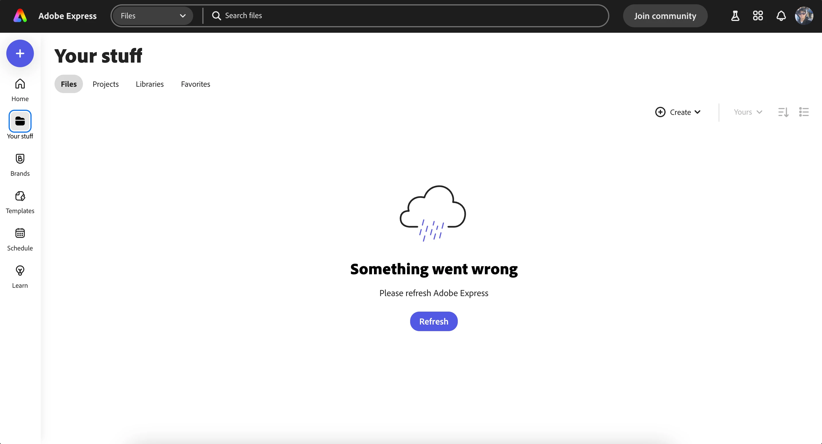Screen dimensions: 822x444
Task: Click the Join community button
Action: pyautogui.click(x=665, y=16)
